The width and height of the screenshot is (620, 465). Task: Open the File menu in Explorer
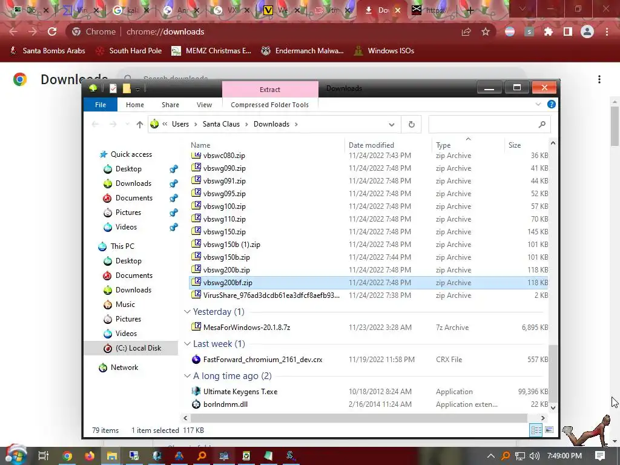pyautogui.click(x=101, y=105)
